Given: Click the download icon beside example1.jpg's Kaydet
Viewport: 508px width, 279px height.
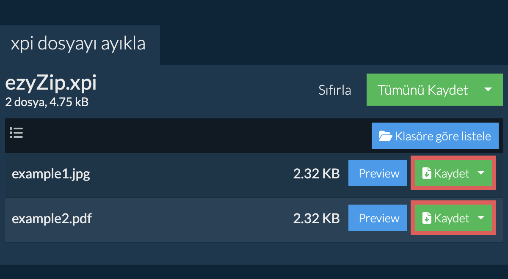Looking at the screenshot, I should [x=427, y=173].
